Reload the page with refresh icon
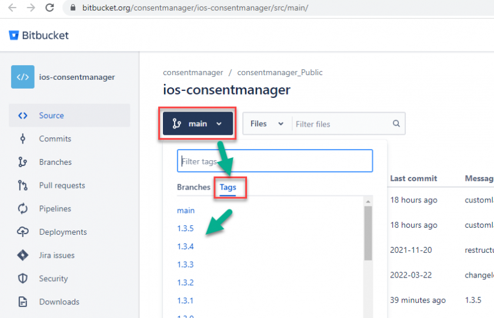This screenshot has height=318, width=494. point(49,7)
